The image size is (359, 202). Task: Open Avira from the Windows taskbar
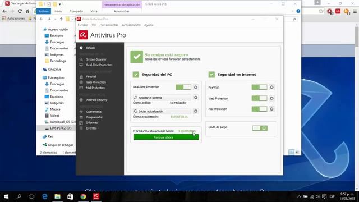point(96,196)
